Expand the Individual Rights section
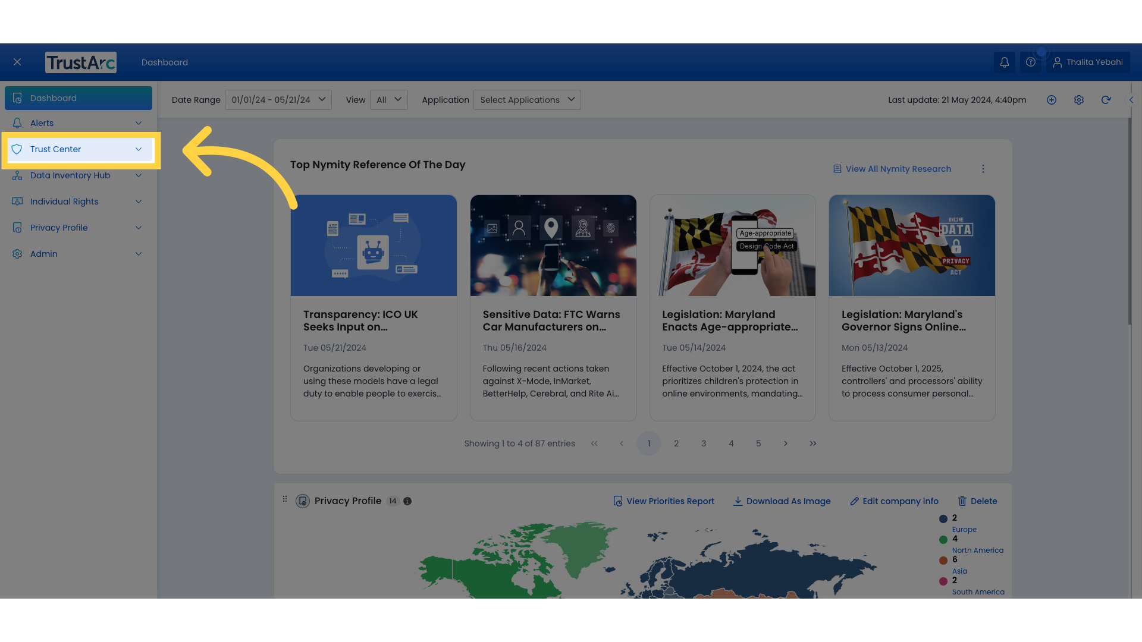1142x642 pixels. (x=64, y=202)
